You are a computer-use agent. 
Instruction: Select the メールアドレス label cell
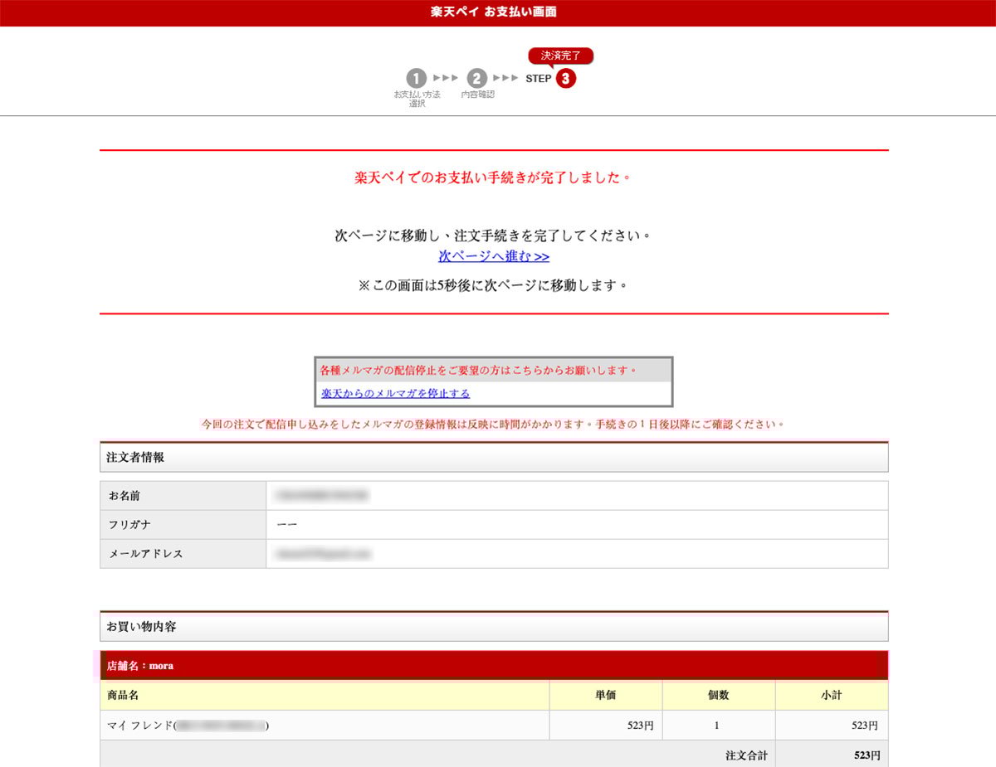183,554
